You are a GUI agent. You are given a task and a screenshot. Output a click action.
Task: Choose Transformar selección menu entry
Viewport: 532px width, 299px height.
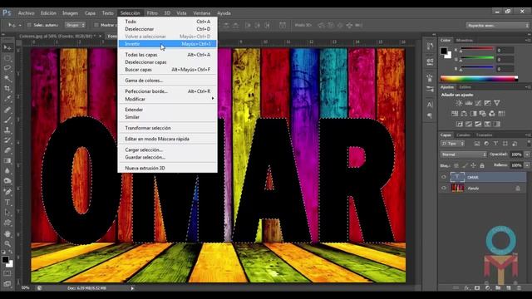pos(168,128)
